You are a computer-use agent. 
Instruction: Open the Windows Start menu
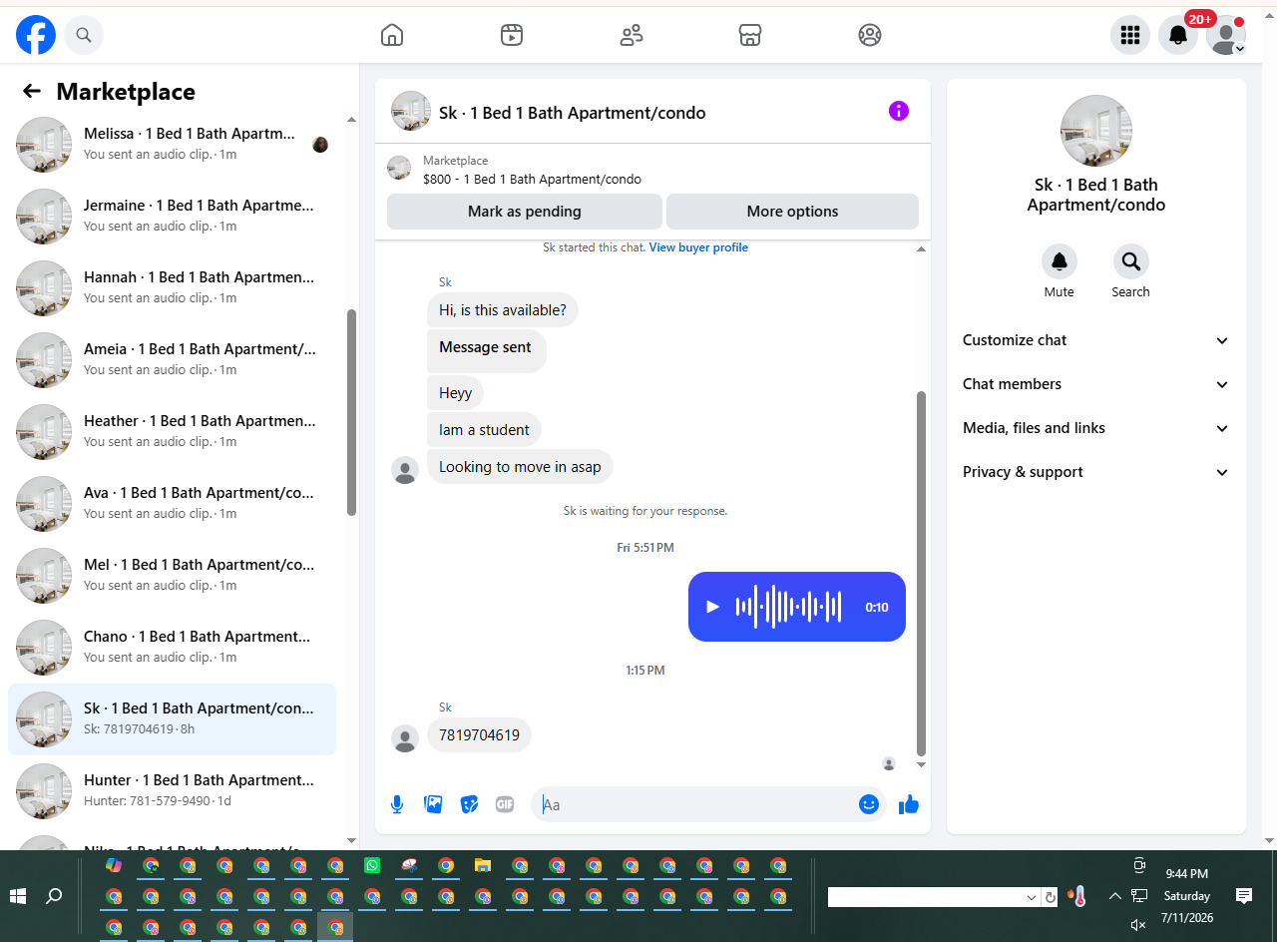[x=18, y=896]
